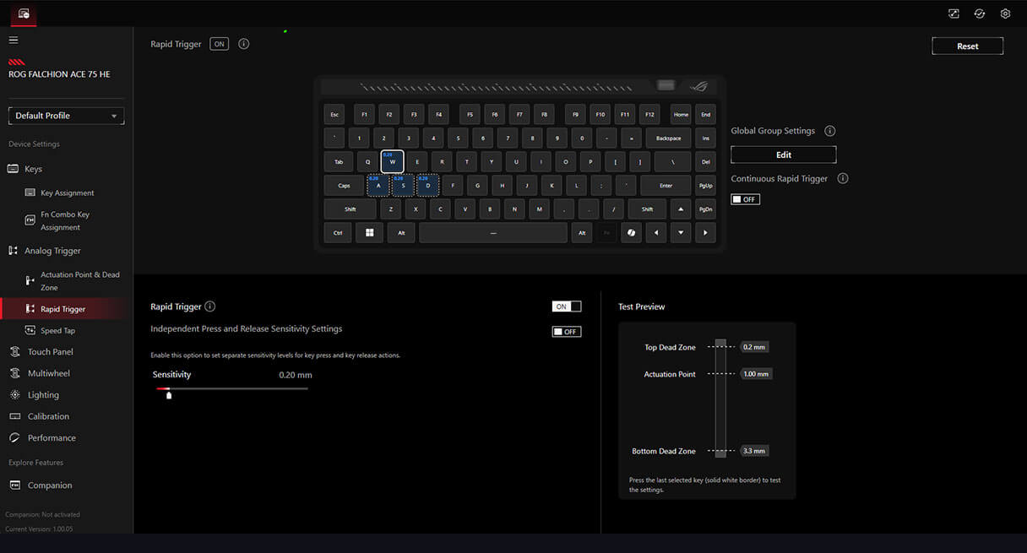
Task: Click the Sensitivity slider handle
Action: click(169, 394)
